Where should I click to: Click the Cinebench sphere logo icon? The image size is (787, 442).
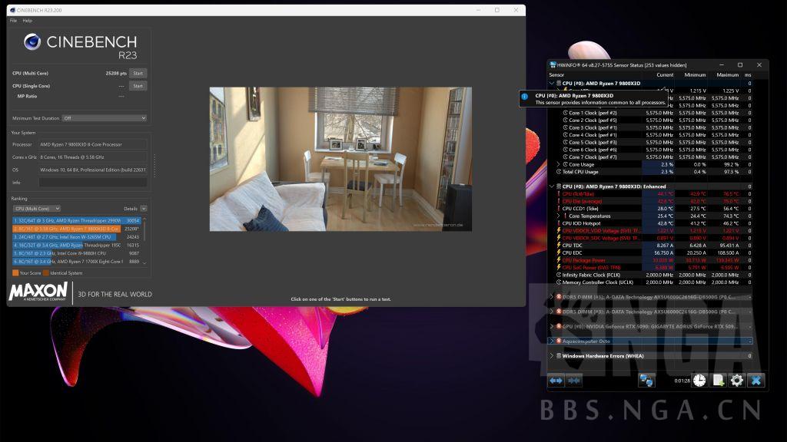[32, 43]
